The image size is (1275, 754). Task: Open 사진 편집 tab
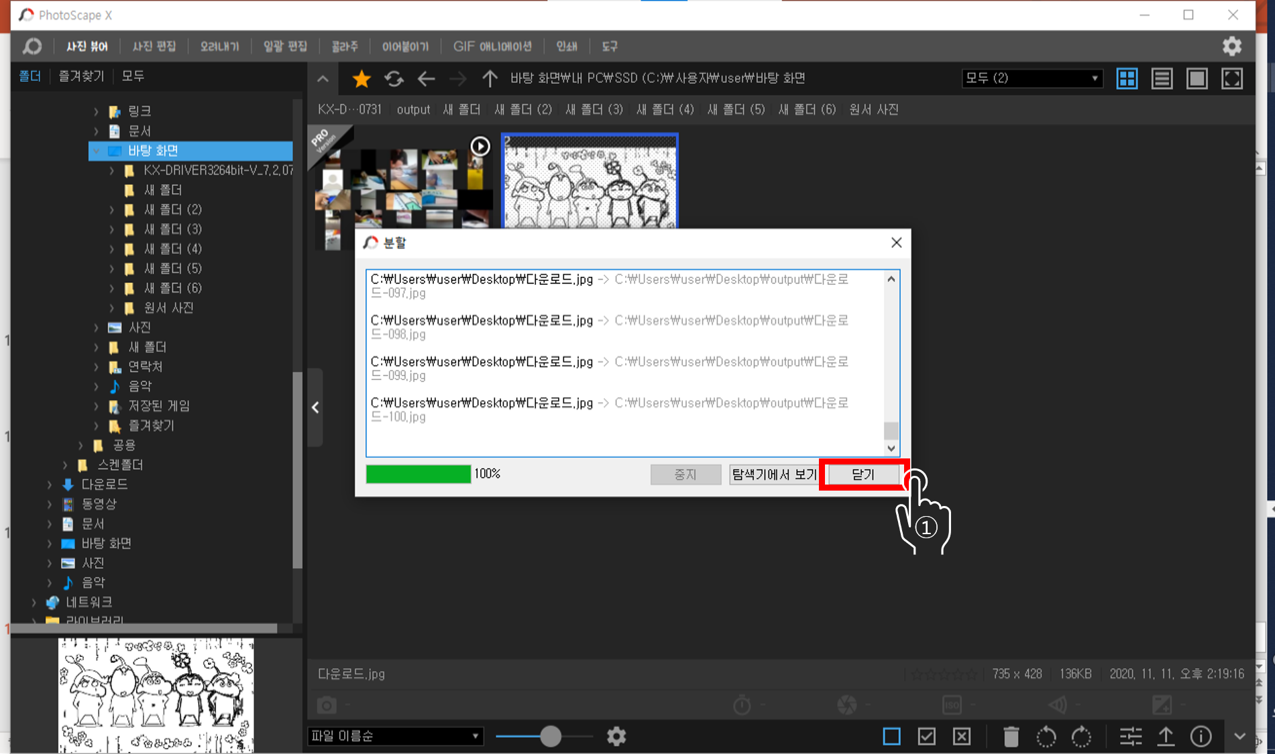[154, 46]
